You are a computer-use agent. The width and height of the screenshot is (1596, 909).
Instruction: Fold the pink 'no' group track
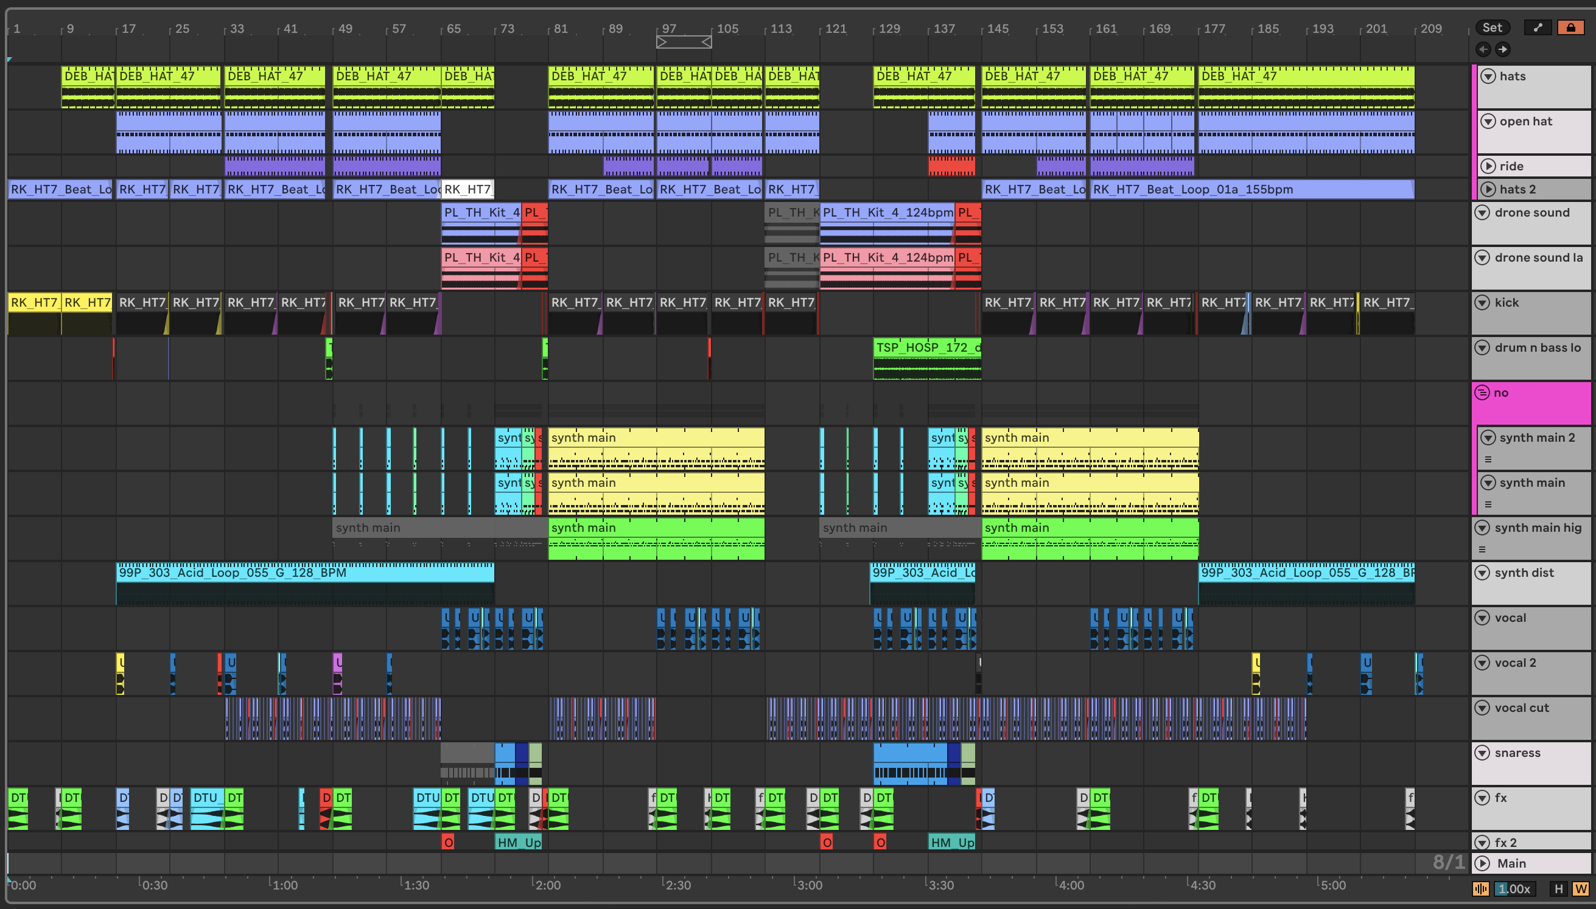click(1482, 392)
